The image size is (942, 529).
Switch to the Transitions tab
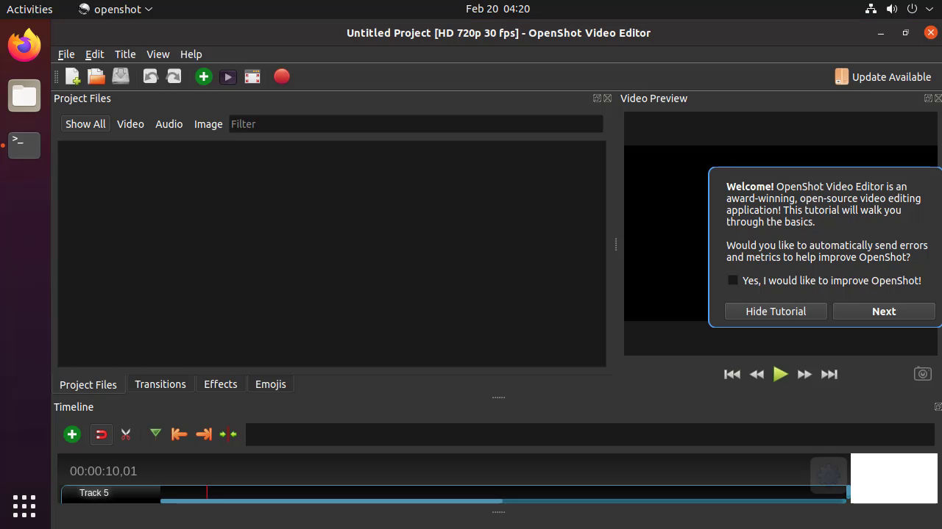[x=160, y=384]
